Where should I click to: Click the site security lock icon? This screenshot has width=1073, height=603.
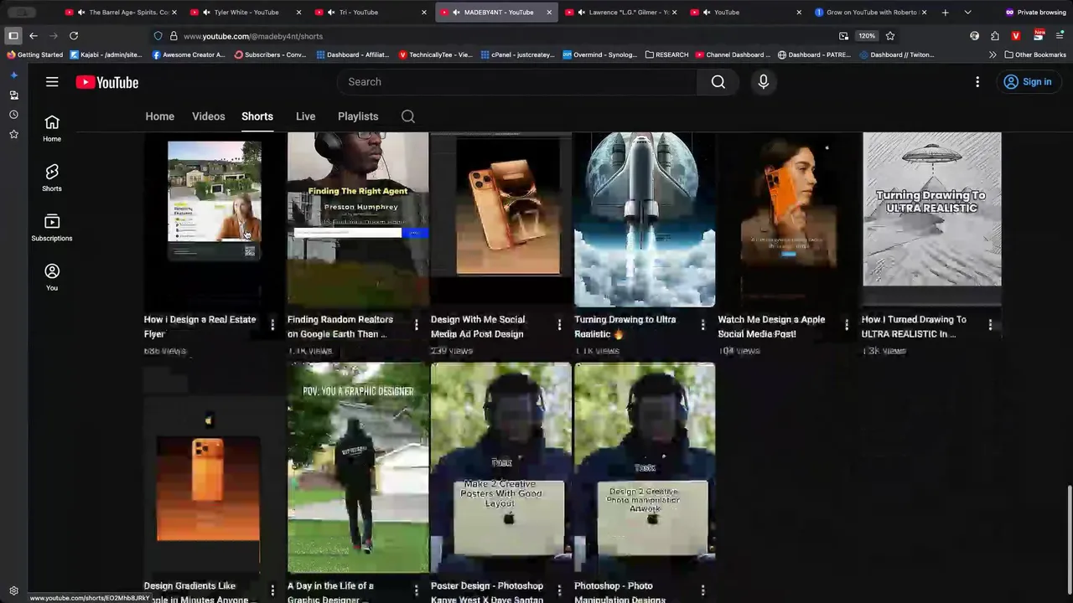tap(174, 36)
